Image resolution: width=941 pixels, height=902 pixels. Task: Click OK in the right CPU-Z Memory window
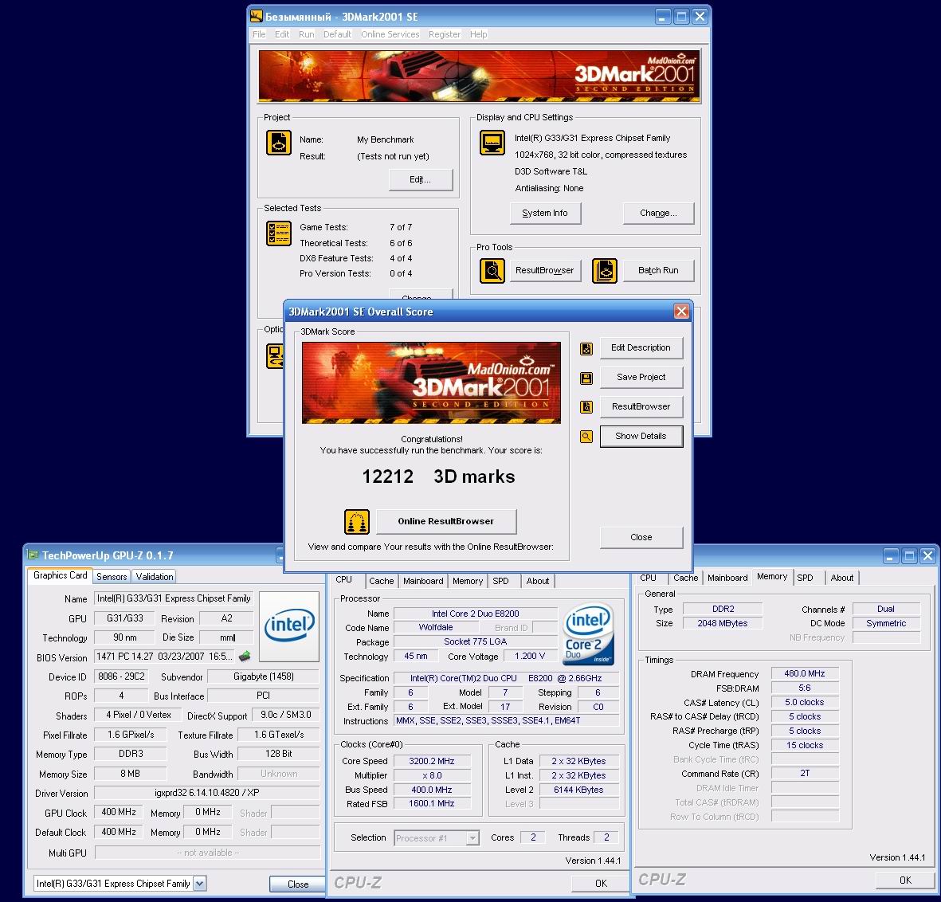[x=905, y=880]
